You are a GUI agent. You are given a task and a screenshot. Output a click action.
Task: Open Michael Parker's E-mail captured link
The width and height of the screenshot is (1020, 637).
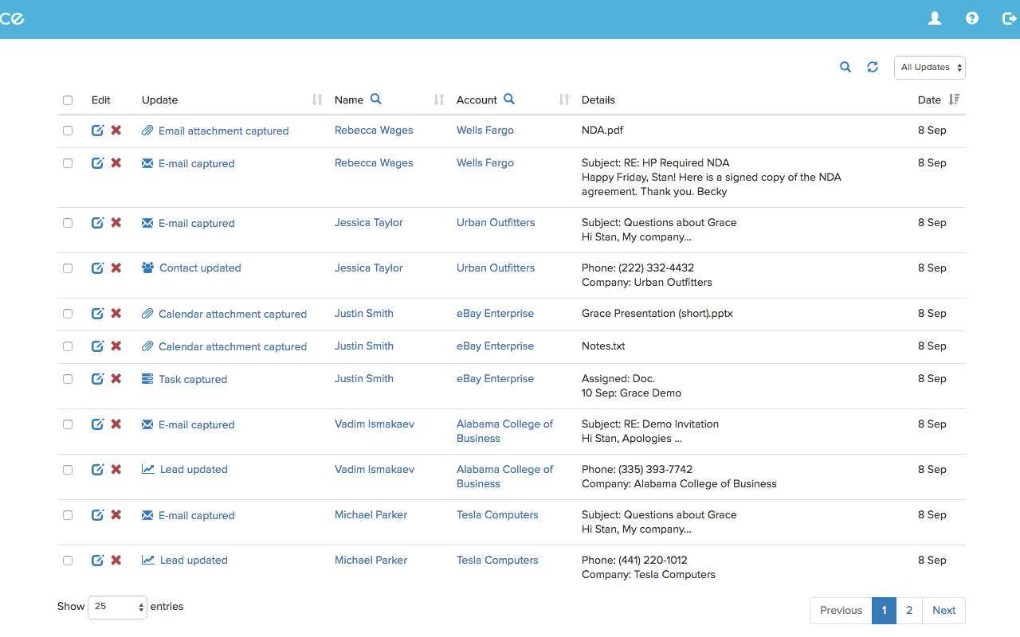click(197, 516)
